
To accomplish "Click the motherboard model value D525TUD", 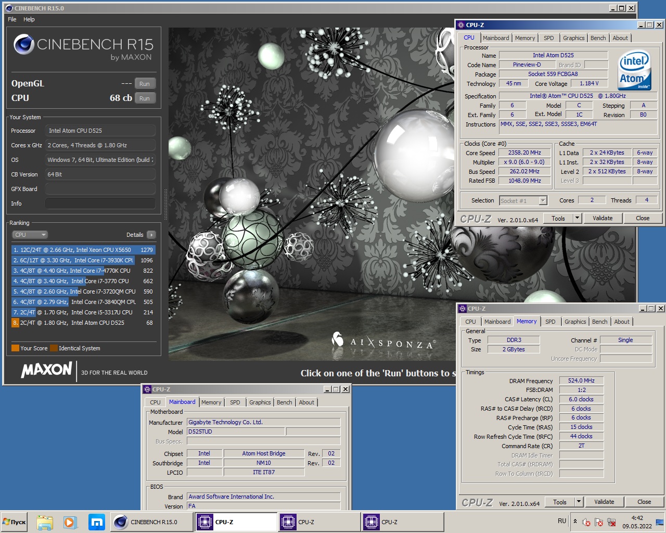I will (236, 432).
